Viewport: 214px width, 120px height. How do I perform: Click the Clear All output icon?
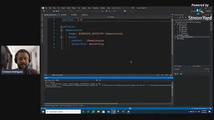click(97, 80)
